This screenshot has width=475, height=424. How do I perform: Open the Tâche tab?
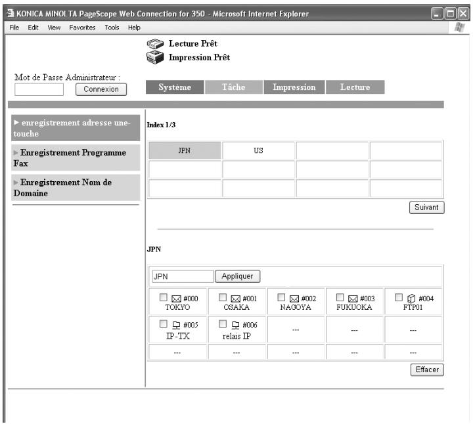(234, 87)
